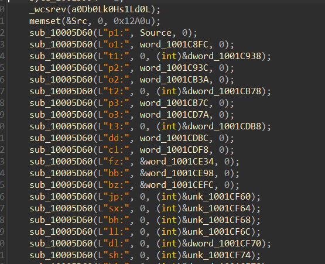The height and width of the screenshot is (264, 325).
Task: Select the Source variable on the p1 line
Action: pyautogui.click(x=156, y=33)
